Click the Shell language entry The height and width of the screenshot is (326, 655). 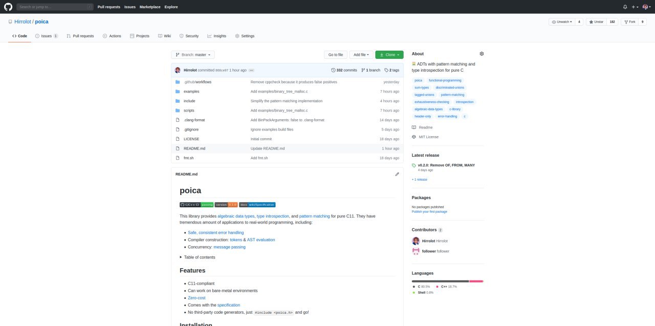click(x=423, y=293)
